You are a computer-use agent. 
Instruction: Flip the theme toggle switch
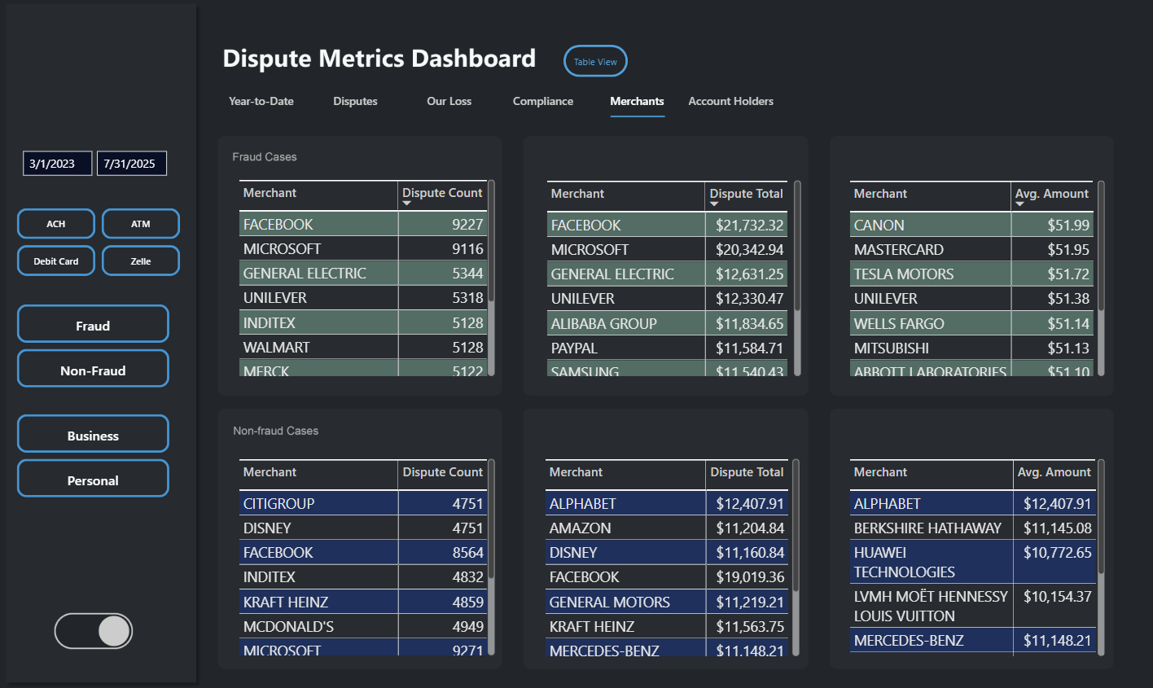click(93, 631)
